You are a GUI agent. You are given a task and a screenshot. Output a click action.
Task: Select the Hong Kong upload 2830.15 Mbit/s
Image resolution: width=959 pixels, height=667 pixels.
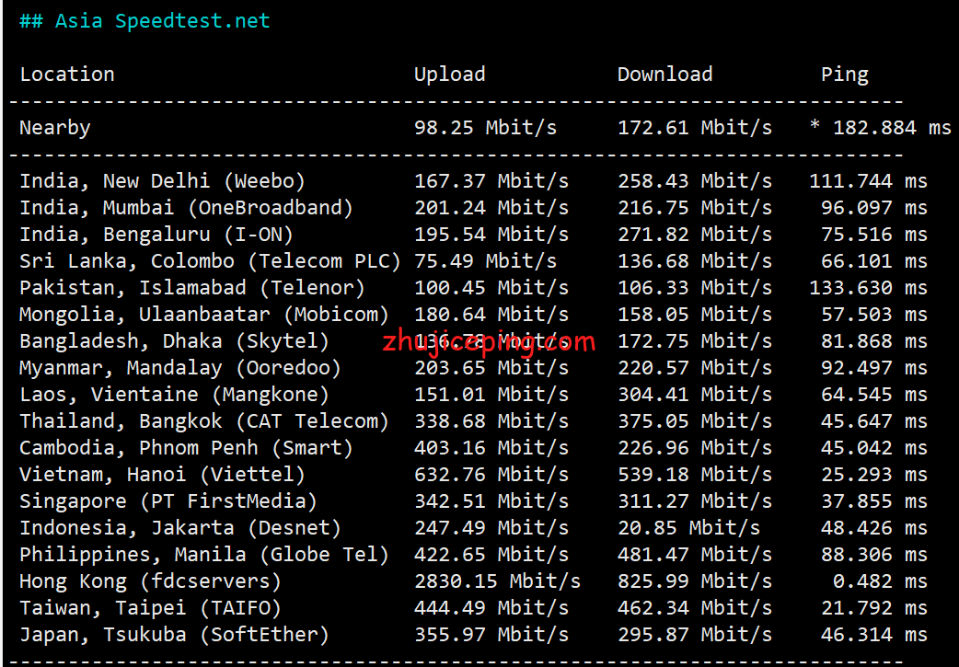(x=497, y=581)
